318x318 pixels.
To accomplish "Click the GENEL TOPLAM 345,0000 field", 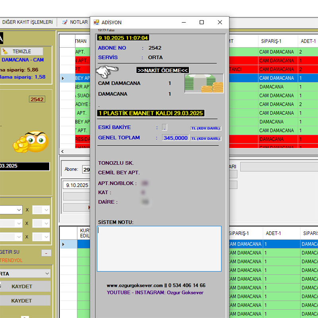I will pyautogui.click(x=175, y=138).
